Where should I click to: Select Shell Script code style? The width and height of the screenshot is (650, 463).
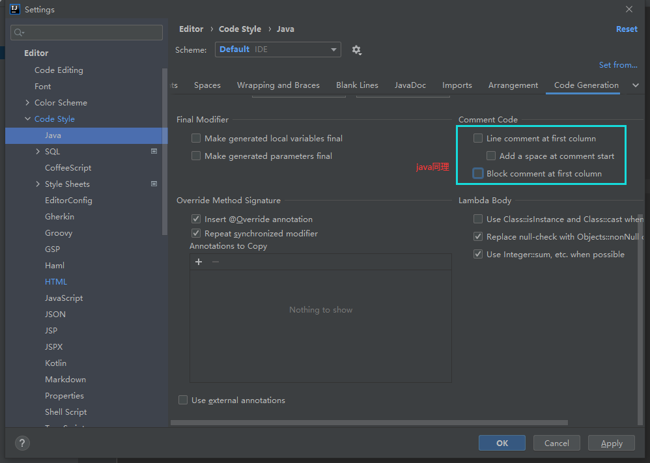point(66,412)
